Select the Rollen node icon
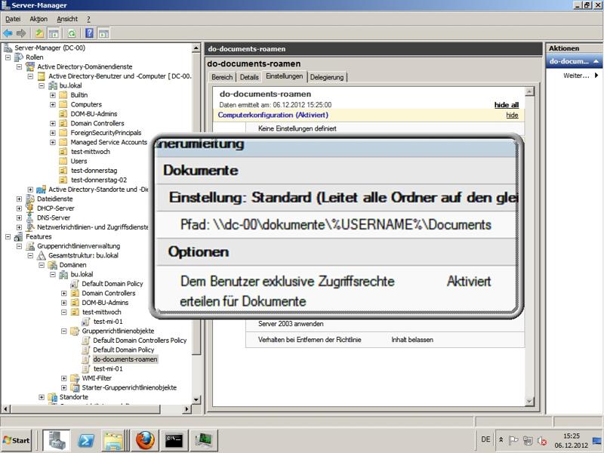Viewport: 604px width, 453px height. point(19,57)
